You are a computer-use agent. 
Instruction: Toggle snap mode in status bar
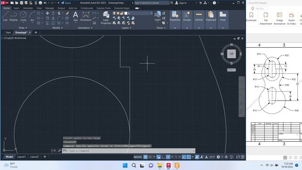click(x=150, y=157)
